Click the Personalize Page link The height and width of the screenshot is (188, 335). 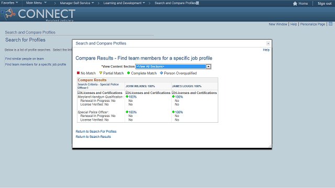(312, 25)
